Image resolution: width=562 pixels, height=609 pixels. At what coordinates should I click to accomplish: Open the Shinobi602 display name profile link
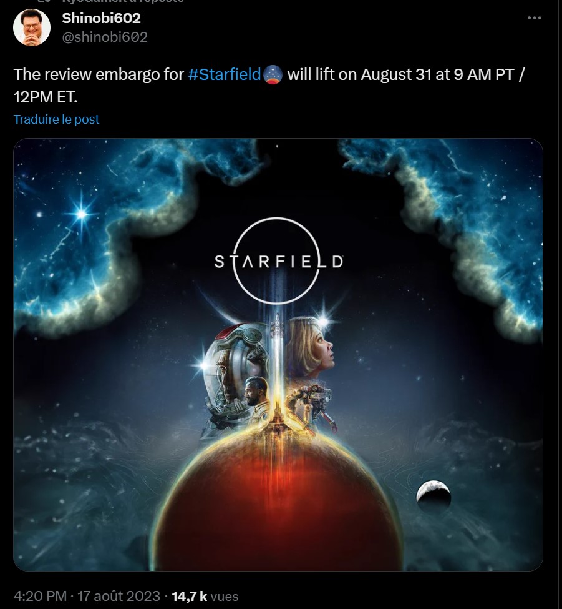tap(101, 18)
